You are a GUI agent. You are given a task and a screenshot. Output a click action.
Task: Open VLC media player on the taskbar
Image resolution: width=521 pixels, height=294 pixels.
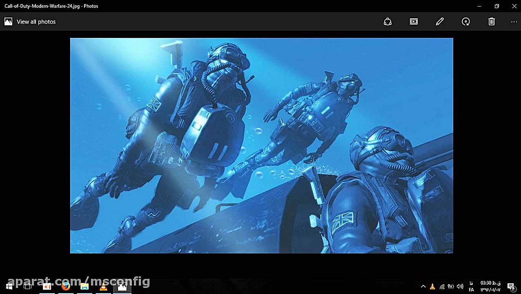[103, 286]
